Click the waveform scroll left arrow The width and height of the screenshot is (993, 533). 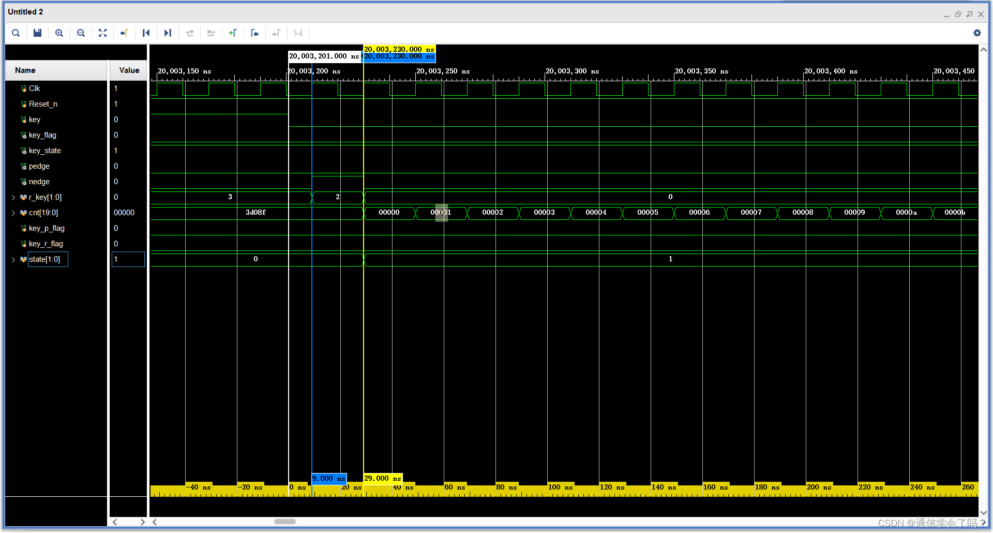(155, 522)
